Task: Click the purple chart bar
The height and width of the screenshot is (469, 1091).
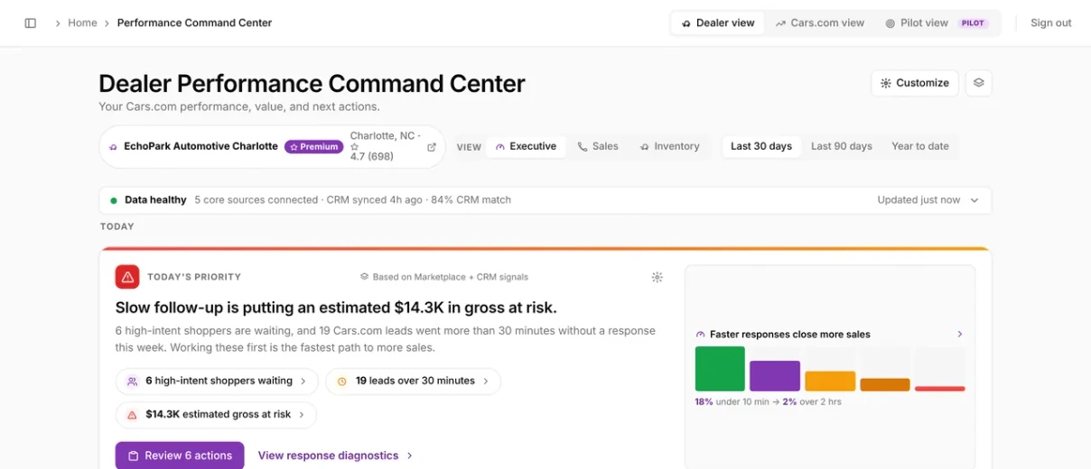Action: [x=775, y=376]
